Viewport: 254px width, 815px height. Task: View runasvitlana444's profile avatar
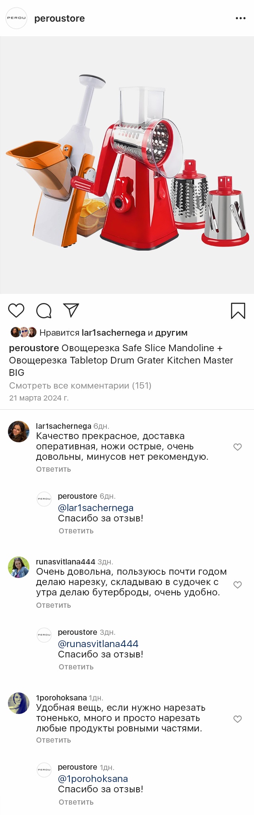coord(19,567)
